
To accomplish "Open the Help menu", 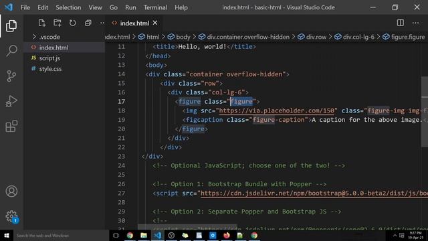I will coord(181,7).
